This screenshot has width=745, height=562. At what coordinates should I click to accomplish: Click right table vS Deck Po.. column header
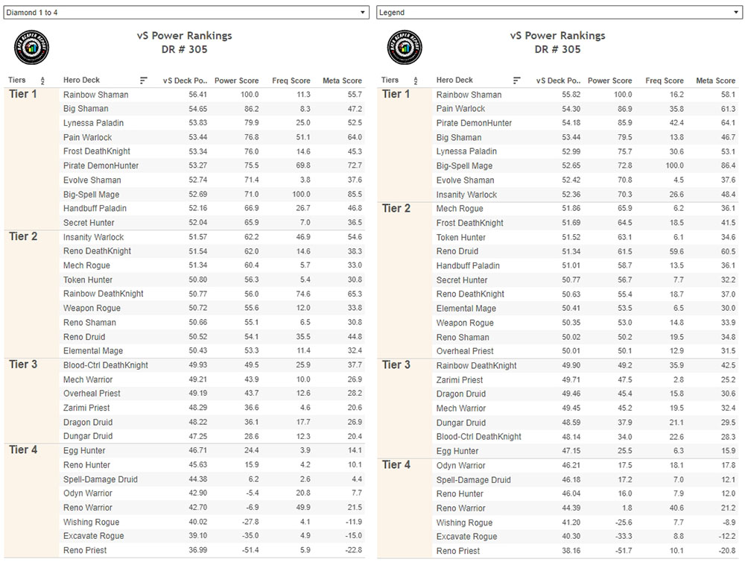[558, 80]
